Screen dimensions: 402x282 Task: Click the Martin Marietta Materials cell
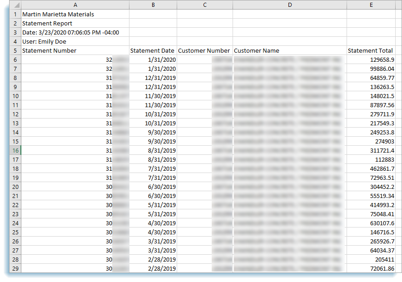pos(58,14)
